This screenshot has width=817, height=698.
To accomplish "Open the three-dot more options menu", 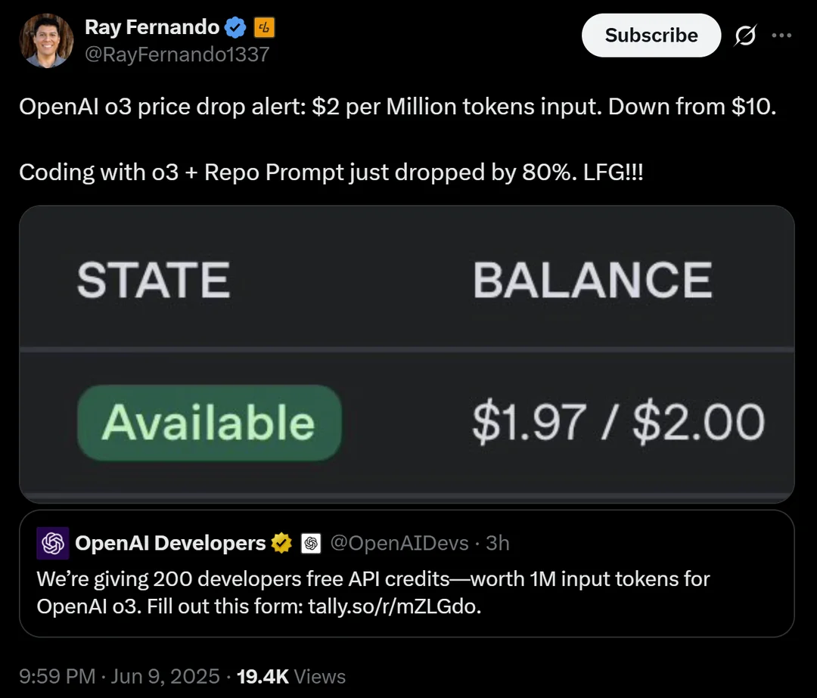I will [x=781, y=36].
